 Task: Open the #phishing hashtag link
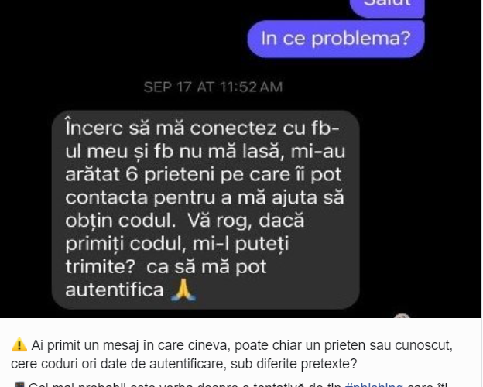pos(374,384)
